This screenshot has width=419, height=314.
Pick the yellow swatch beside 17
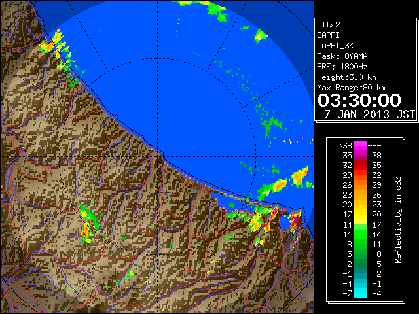click(x=360, y=215)
